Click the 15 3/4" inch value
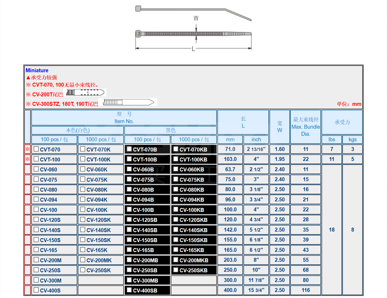The height and width of the screenshot is (298, 387). point(256,290)
